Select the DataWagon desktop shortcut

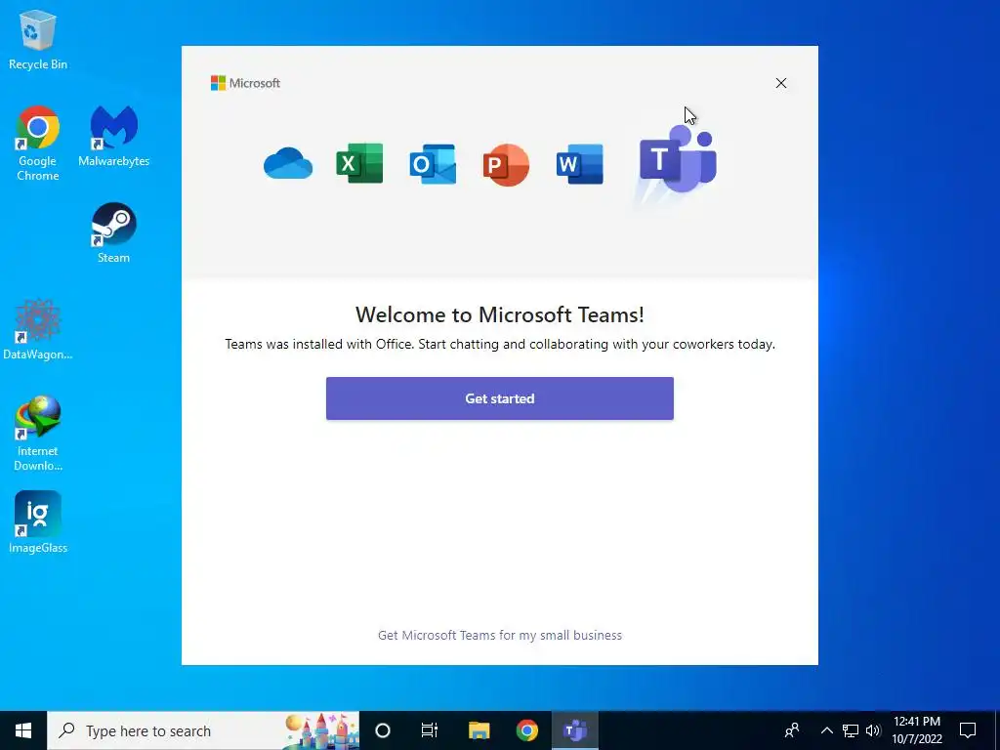coord(38,330)
